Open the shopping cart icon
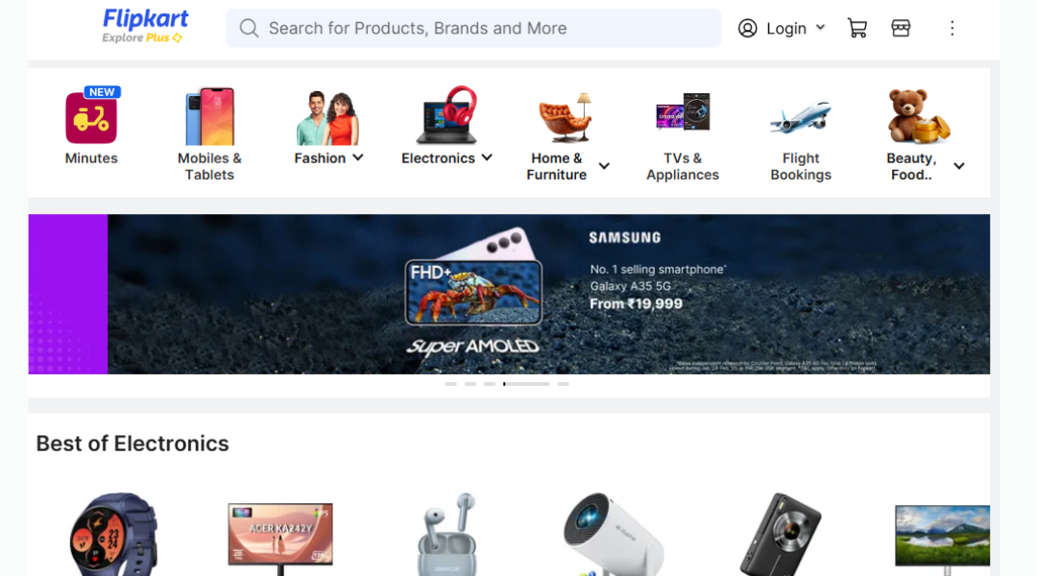This screenshot has height=576, width=1037. (857, 28)
